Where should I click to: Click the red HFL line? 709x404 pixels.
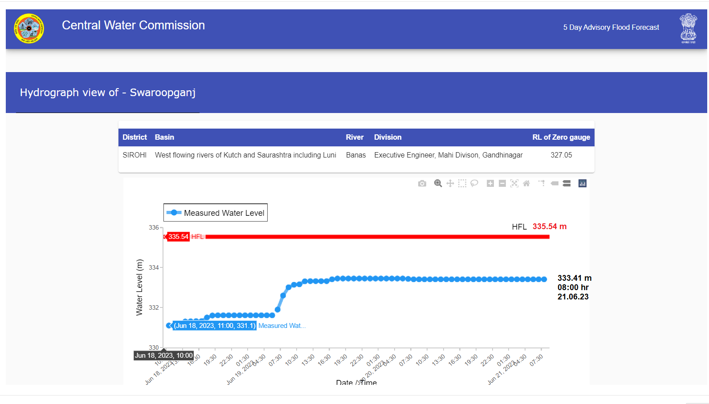[379, 237]
